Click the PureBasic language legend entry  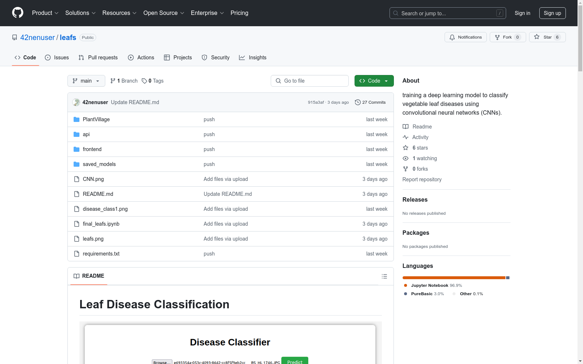click(x=424, y=294)
